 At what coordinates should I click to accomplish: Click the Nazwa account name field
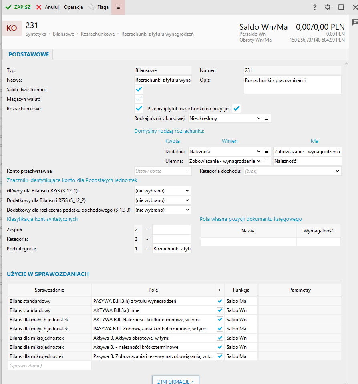tap(163, 80)
